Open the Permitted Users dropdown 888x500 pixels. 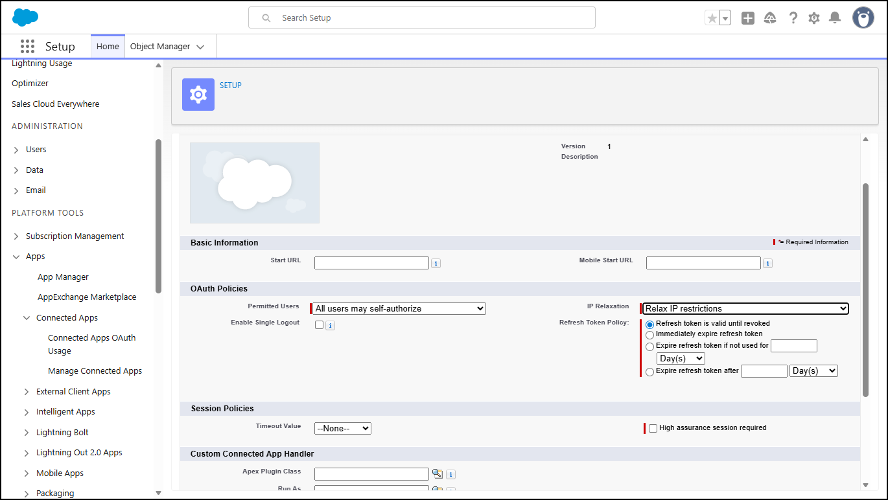pos(400,309)
